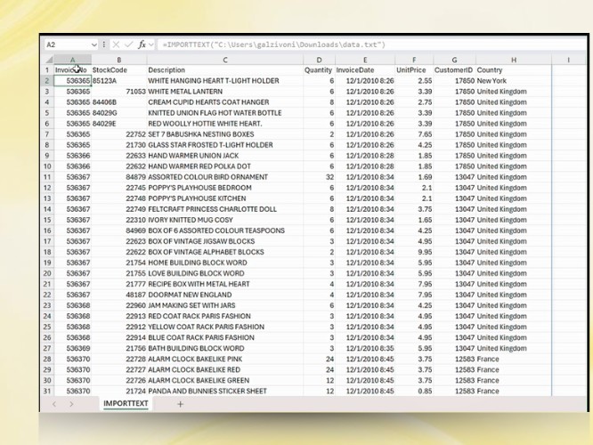Select the IMPORTTEXT sheet tab
Screen dimensions: 593x445
click(x=126, y=404)
